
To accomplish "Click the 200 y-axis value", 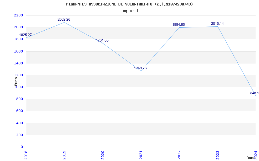I will point(19,135).
